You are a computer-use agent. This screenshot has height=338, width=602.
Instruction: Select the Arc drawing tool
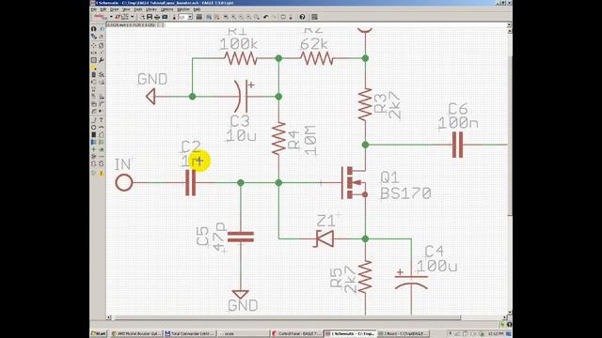tap(102, 128)
